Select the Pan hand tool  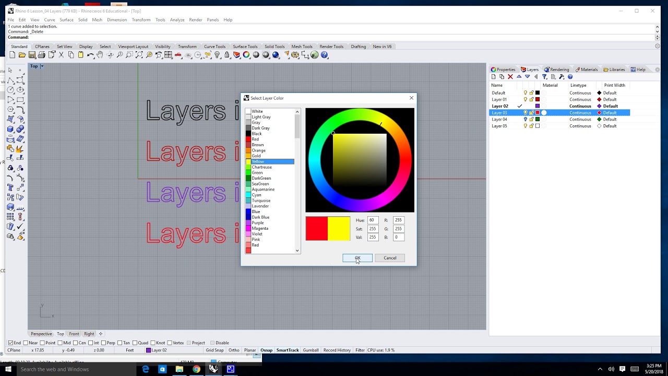pyautogui.click(x=100, y=55)
